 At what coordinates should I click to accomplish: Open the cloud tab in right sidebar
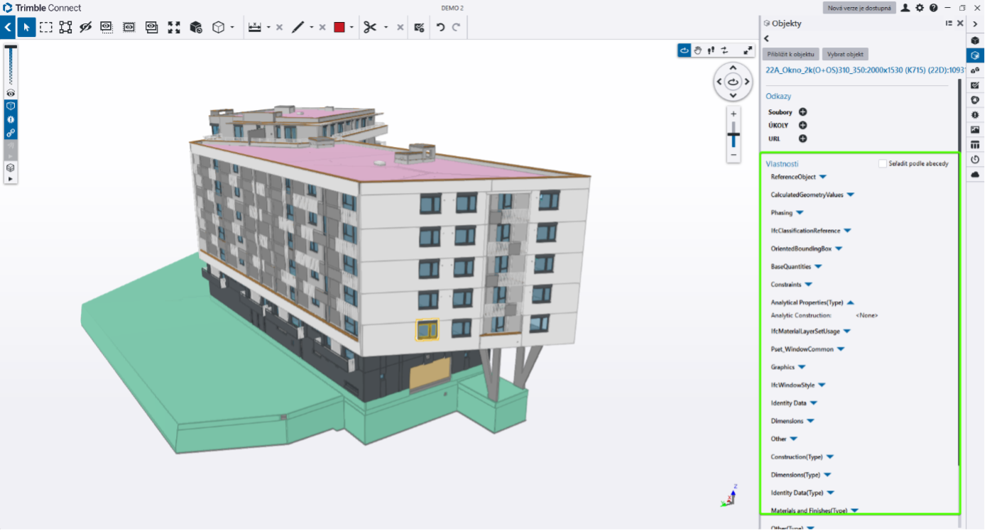click(975, 175)
